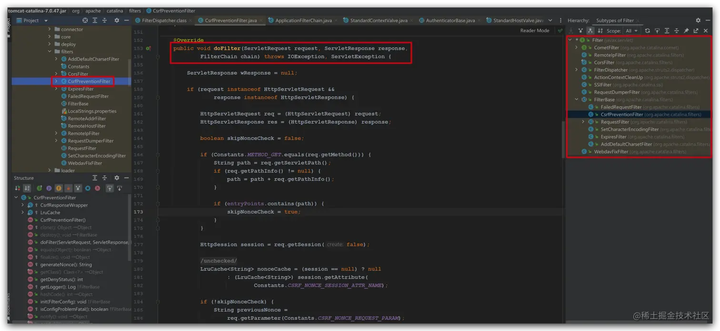
Task: Pin the Hierarchy tab
Action: pyautogui.click(x=686, y=31)
